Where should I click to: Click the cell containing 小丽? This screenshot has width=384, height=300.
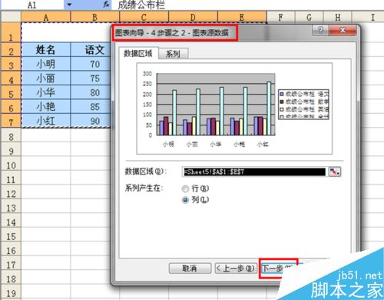(46, 78)
